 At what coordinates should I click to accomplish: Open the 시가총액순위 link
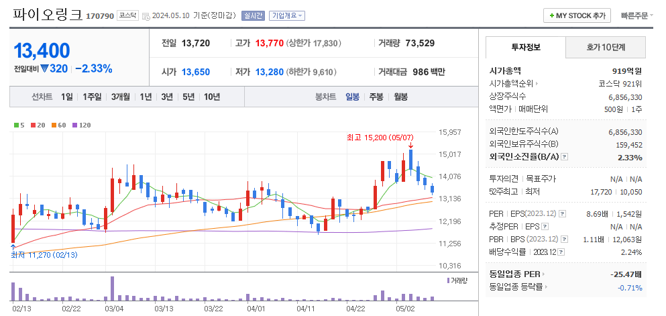pos(512,84)
